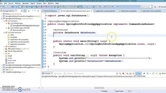166x93 pixels.
Task: Click the New file toolbar icon
Action: pyautogui.click(x=1, y=7)
